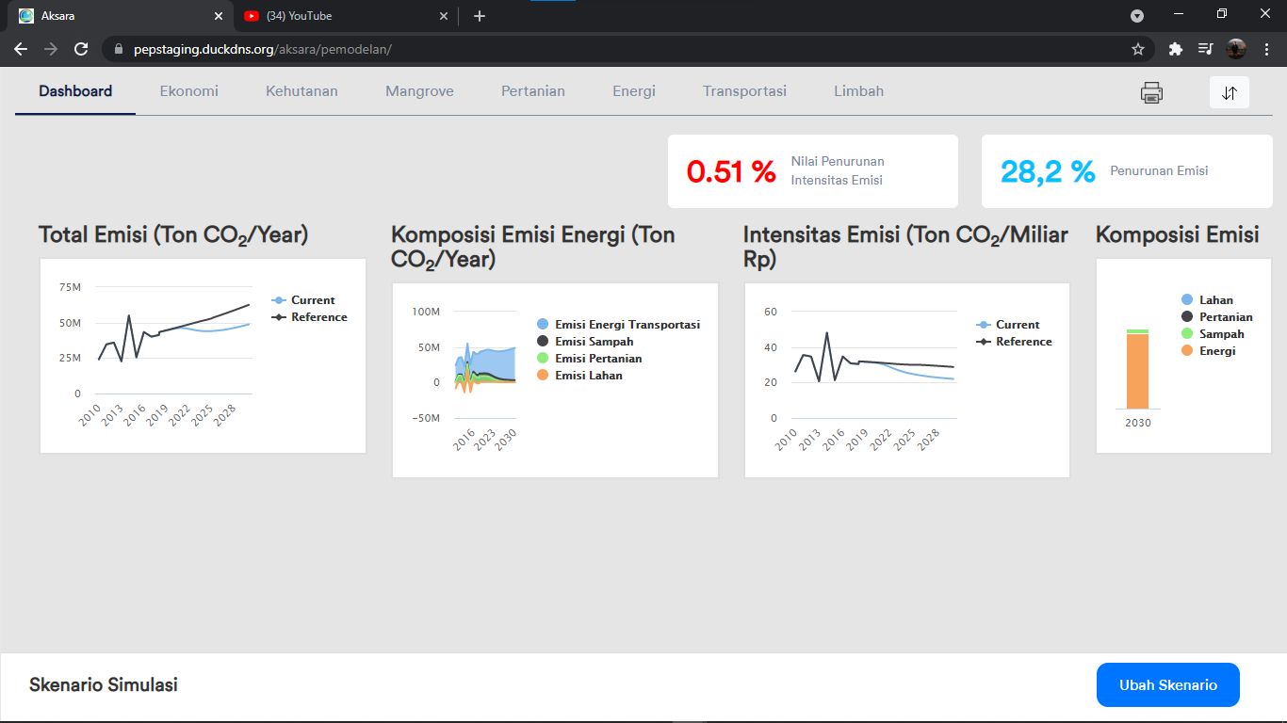Toggle Emisi Pertanian legend item
The height and width of the screenshot is (723, 1287).
pyautogui.click(x=589, y=359)
